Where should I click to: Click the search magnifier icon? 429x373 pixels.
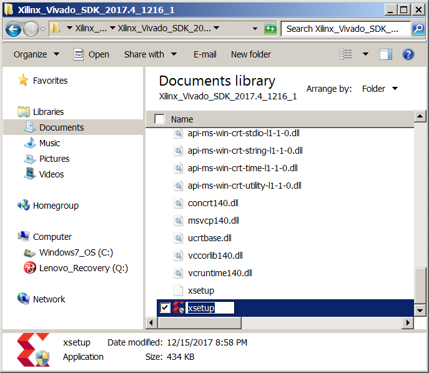coord(418,29)
